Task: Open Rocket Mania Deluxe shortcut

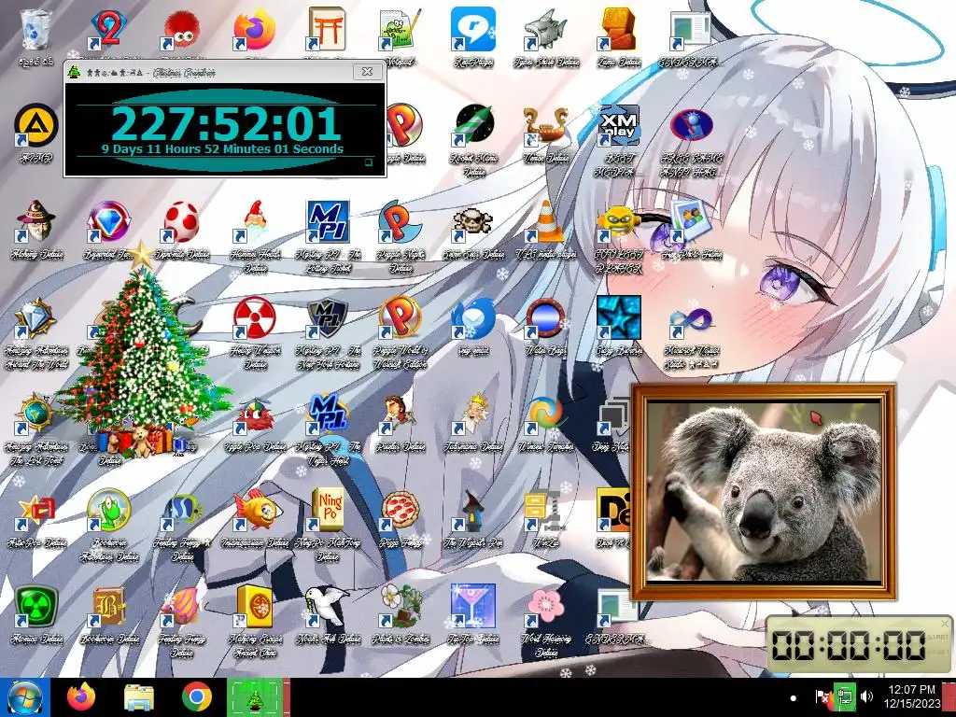Action: tap(473, 126)
